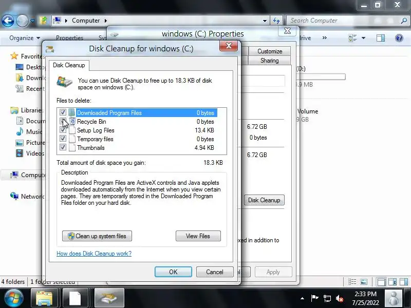This screenshot has width=411, height=308.
Task: Expand the arrow after Computer in address bar
Action: point(106,21)
